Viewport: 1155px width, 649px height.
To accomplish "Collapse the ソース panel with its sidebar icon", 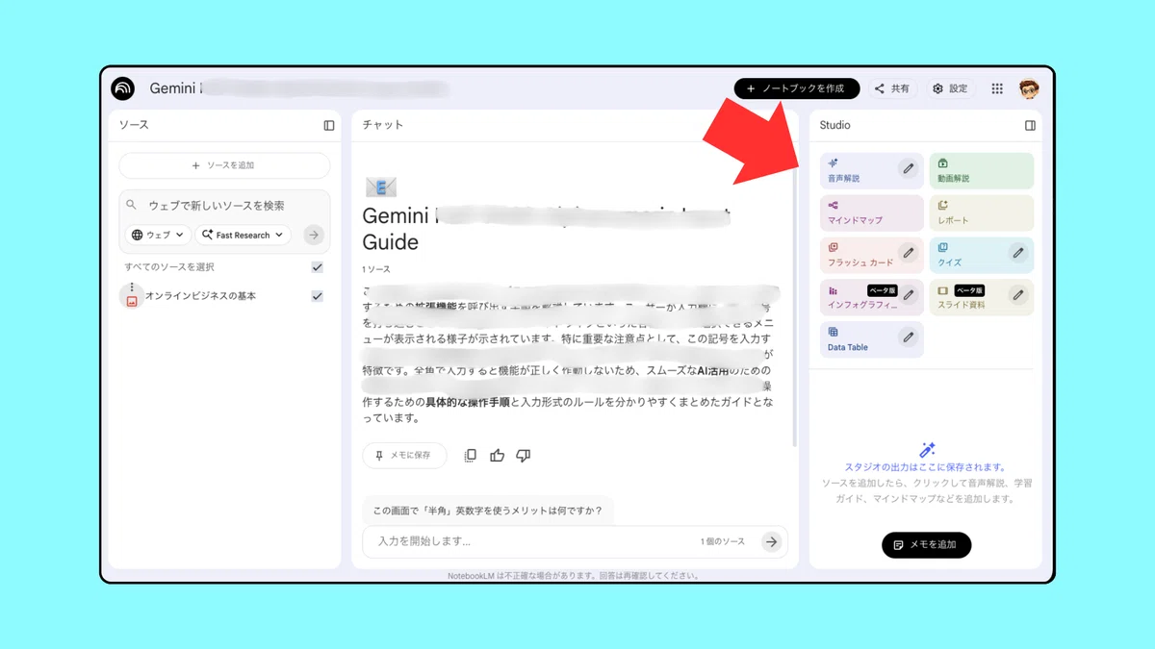I will [x=329, y=125].
